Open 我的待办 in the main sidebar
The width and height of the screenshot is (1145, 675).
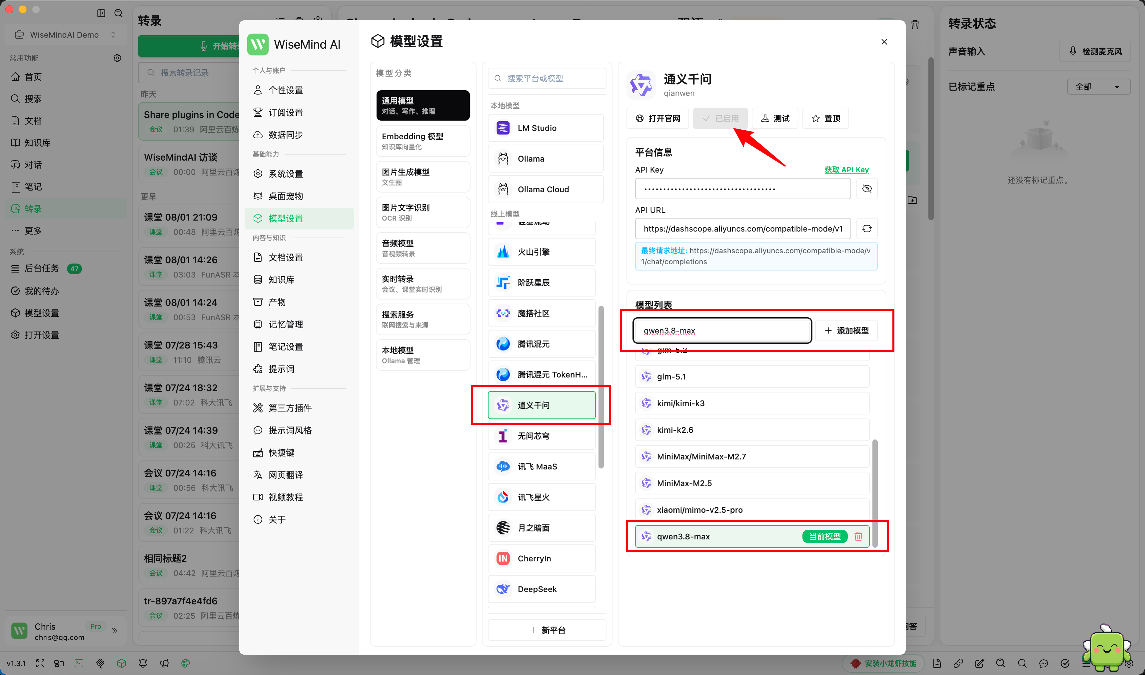[x=66, y=291]
